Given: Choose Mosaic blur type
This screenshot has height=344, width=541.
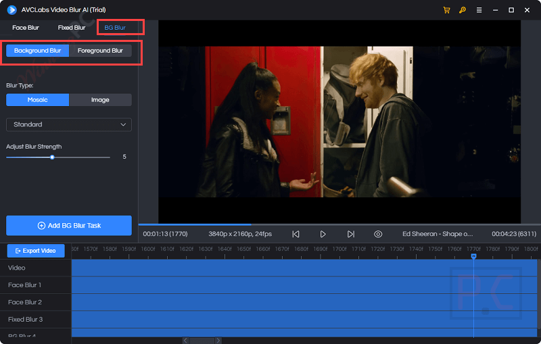Looking at the screenshot, I should click(38, 100).
